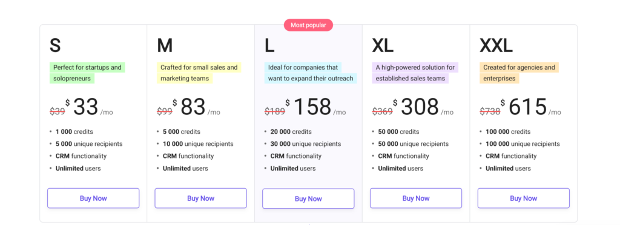Select the L plan heading
This screenshot has width=620, height=225.
269,46
